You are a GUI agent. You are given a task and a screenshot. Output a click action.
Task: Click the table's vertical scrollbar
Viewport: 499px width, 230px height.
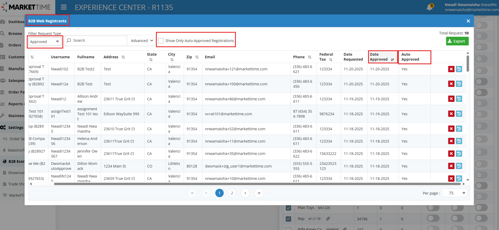click(x=468, y=63)
